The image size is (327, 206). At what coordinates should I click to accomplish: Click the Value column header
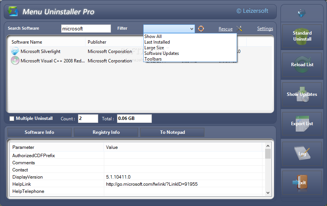(x=183, y=147)
